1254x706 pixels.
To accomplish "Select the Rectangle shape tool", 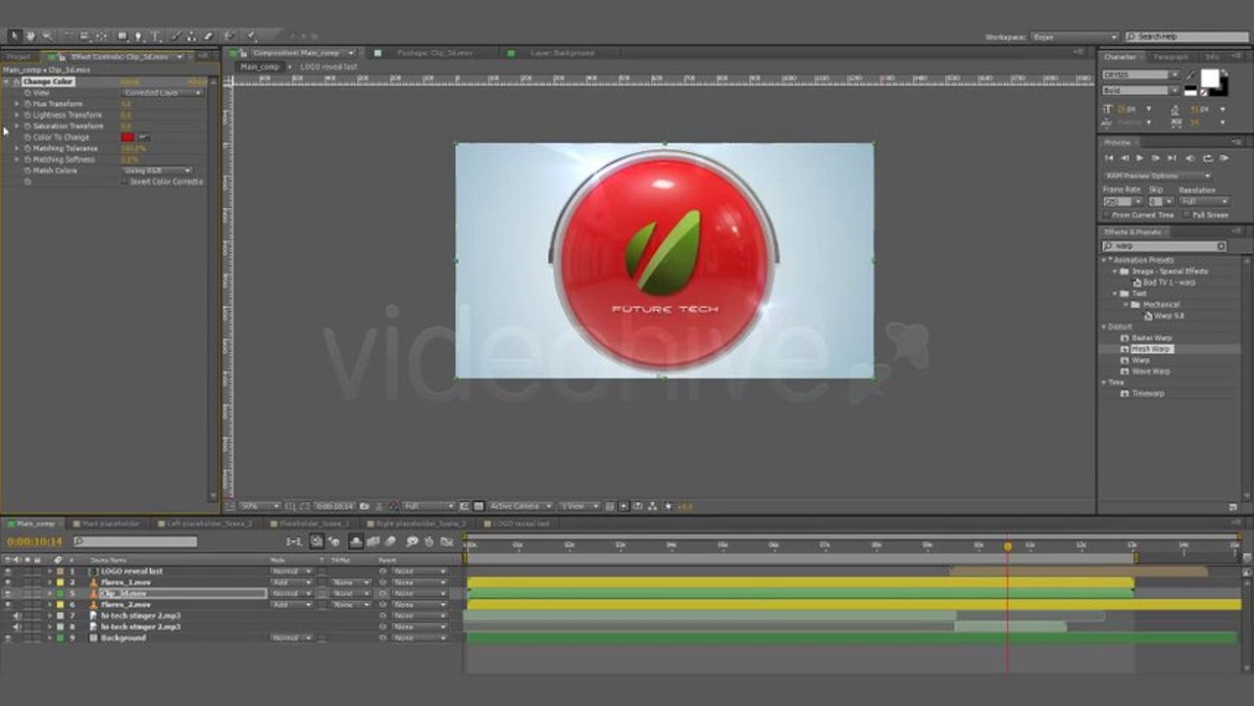I will click(x=123, y=36).
